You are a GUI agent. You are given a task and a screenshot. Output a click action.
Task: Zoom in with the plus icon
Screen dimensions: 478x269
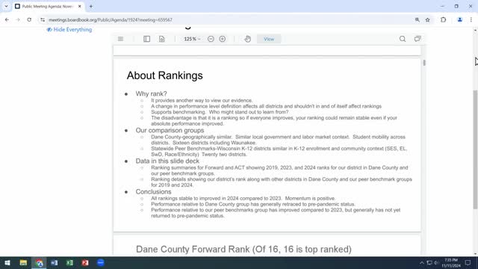pos(223,39)
